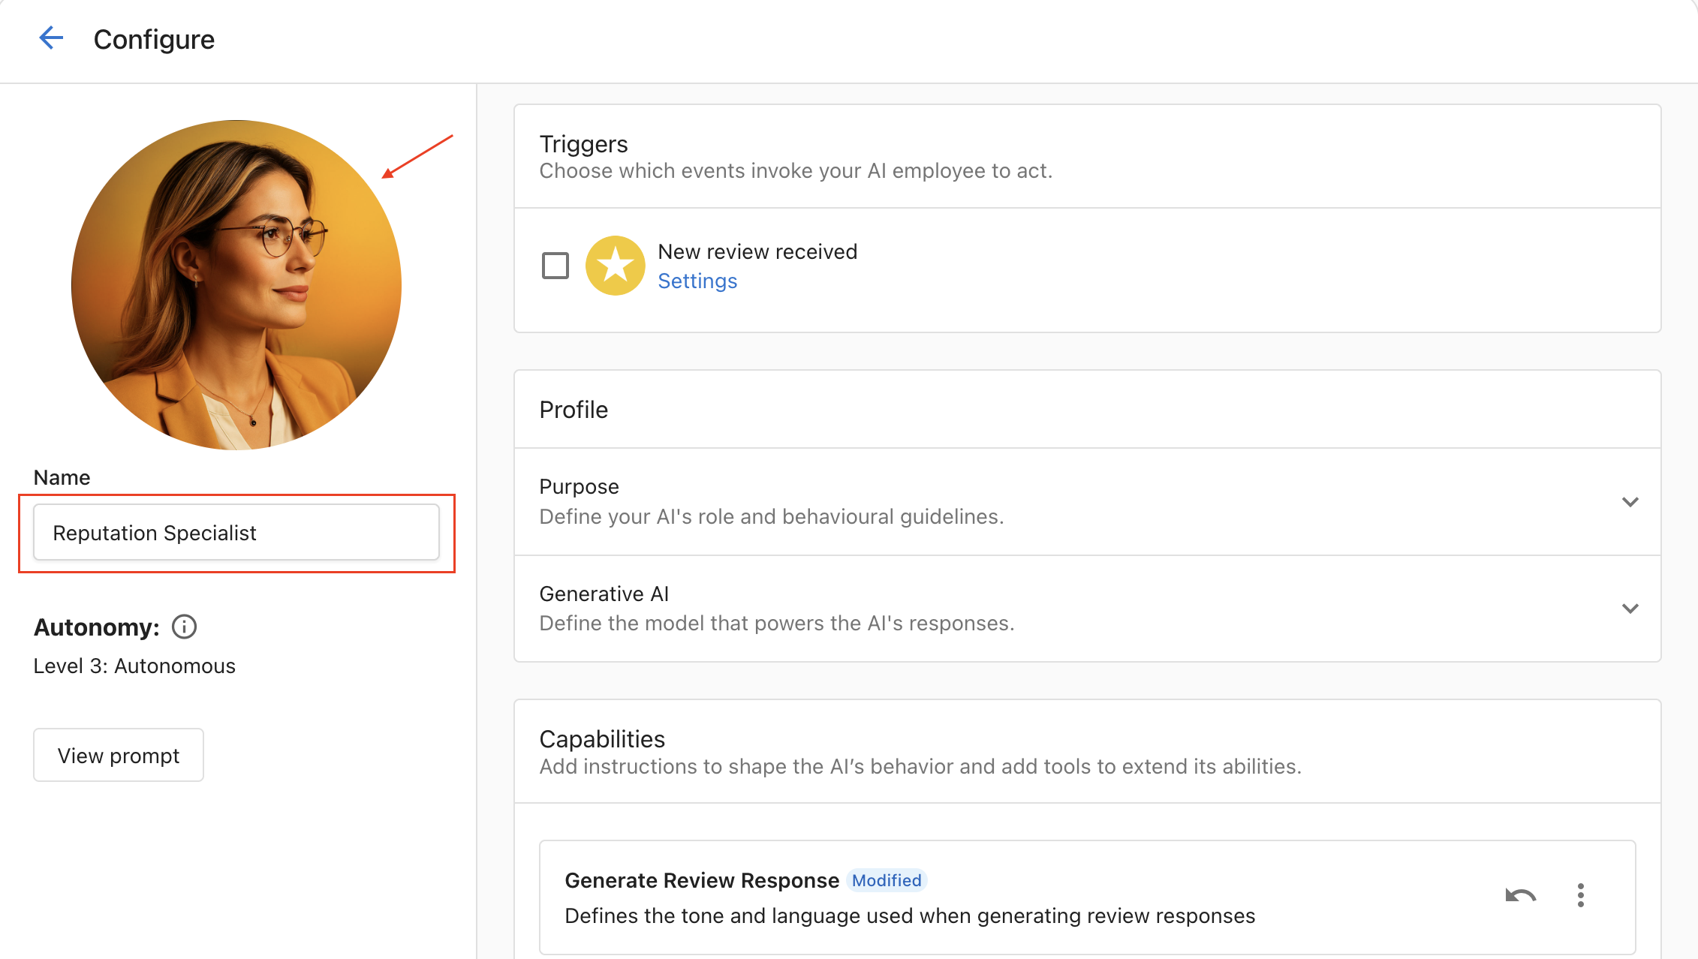Enable the New review received trigger checkbox

[555, 265]
